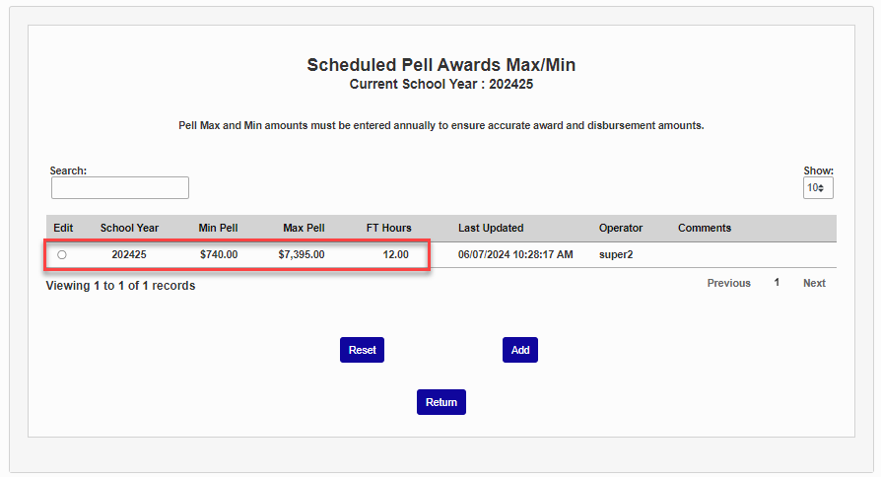Screen dimensions: 881x477
Task: Click the 12.00 FT Hours cell
Action: tap(395, 254)
